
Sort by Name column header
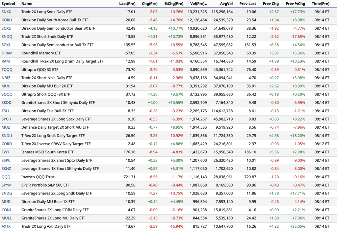point(27,4)
